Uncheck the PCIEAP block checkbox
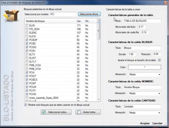169x128 pixels. click(x=27, y=40)
